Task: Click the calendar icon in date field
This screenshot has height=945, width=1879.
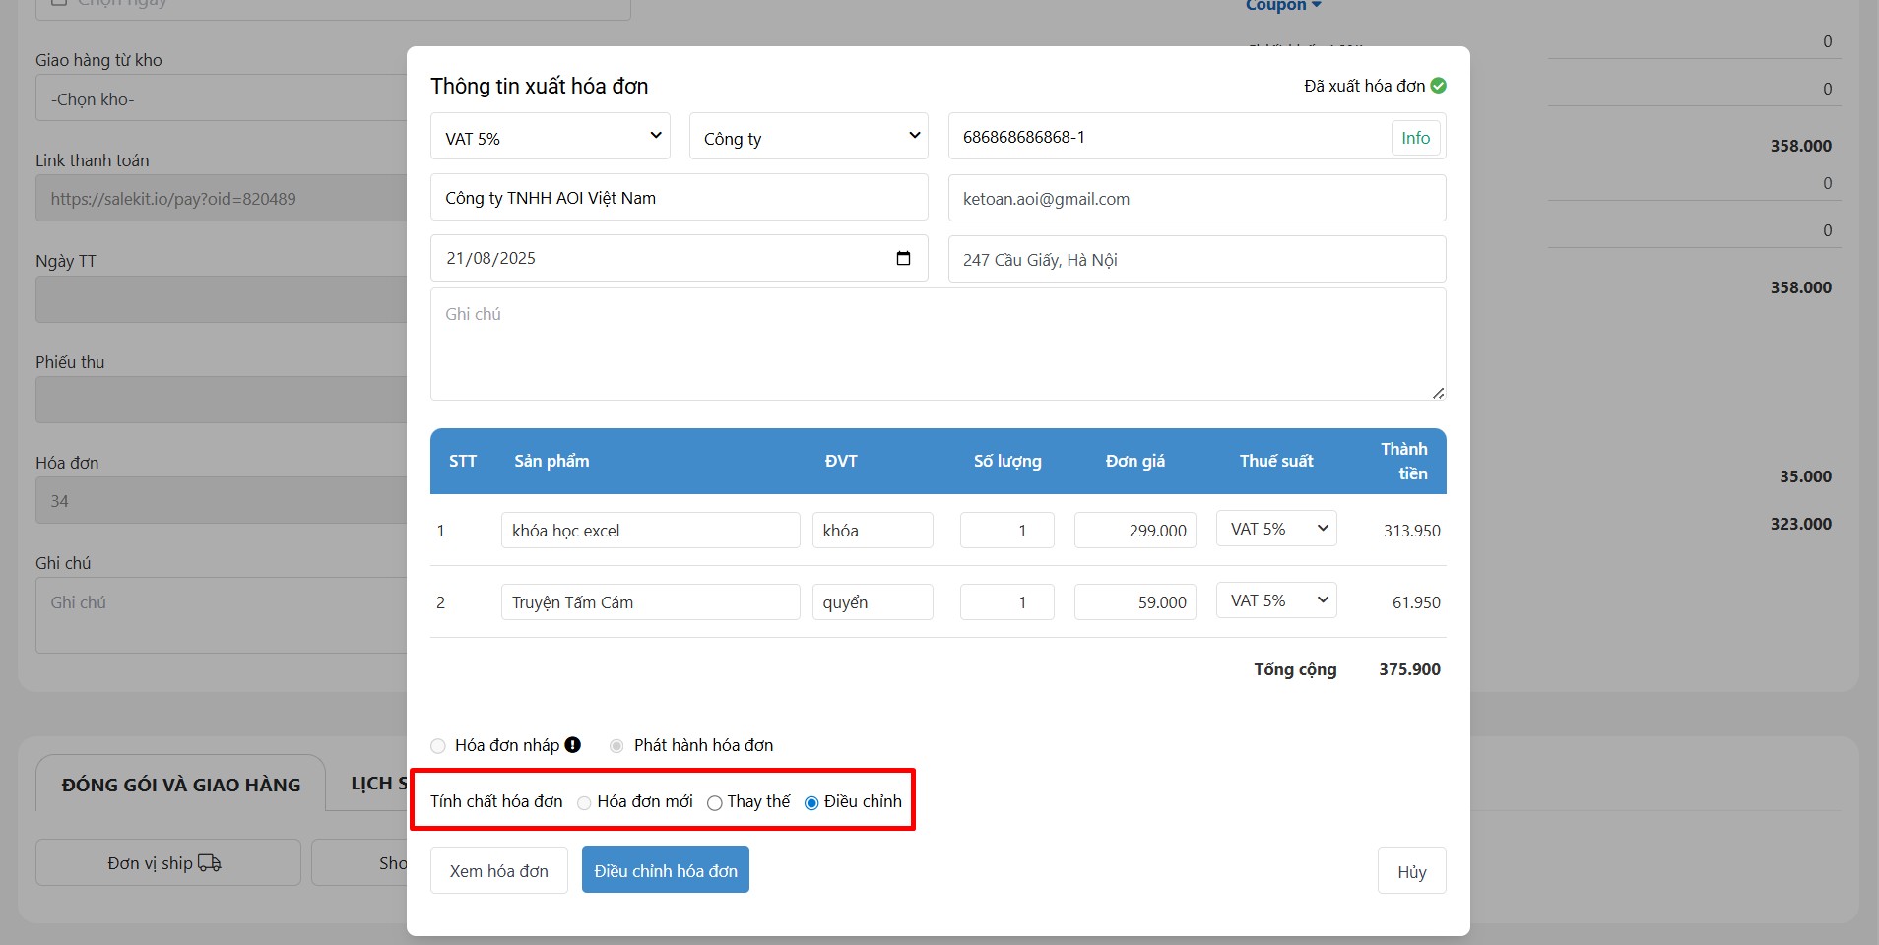Action: click(903, 258)
